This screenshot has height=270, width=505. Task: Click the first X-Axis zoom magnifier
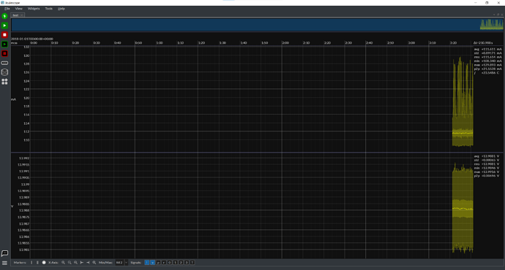[x=63, y=263]
